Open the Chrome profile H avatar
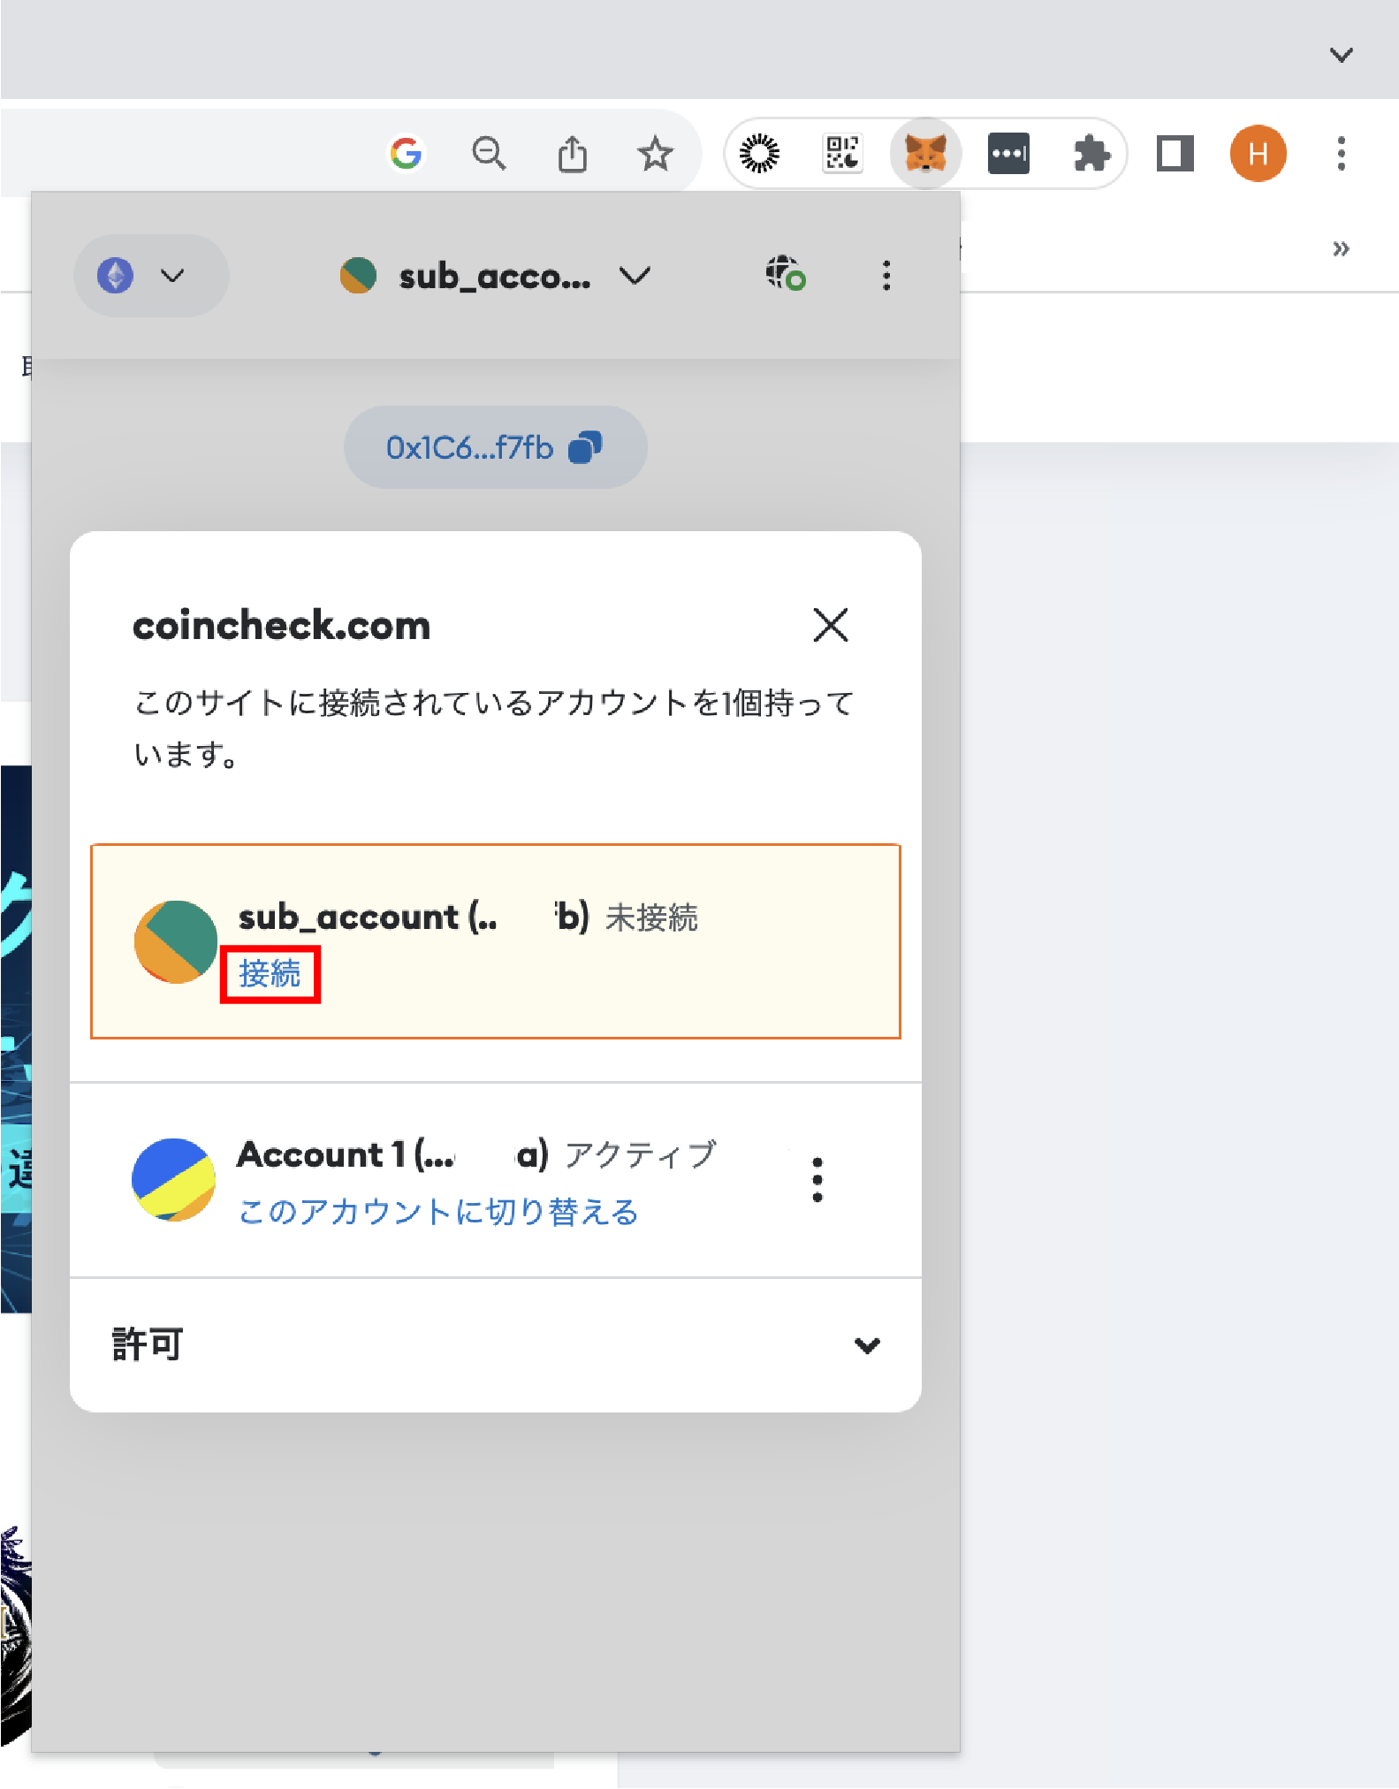The image size is (1399, 1789). point(1258,154)
